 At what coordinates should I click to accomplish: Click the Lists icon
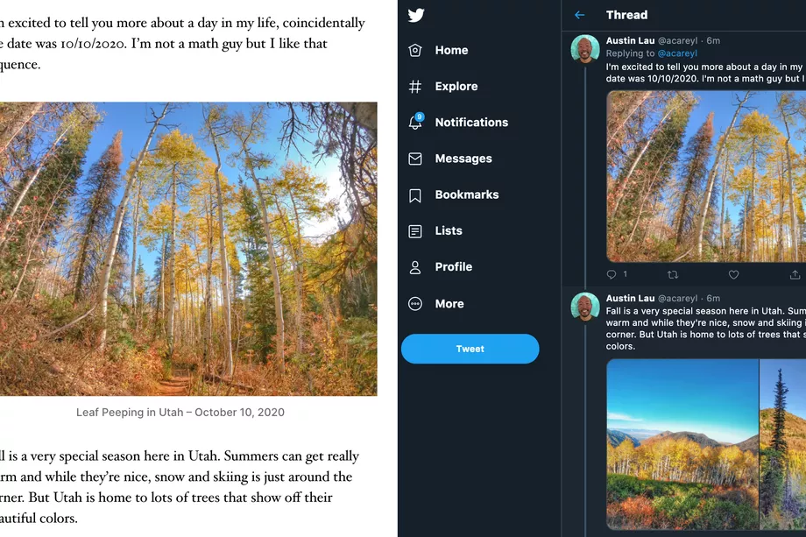pos(415,231)
